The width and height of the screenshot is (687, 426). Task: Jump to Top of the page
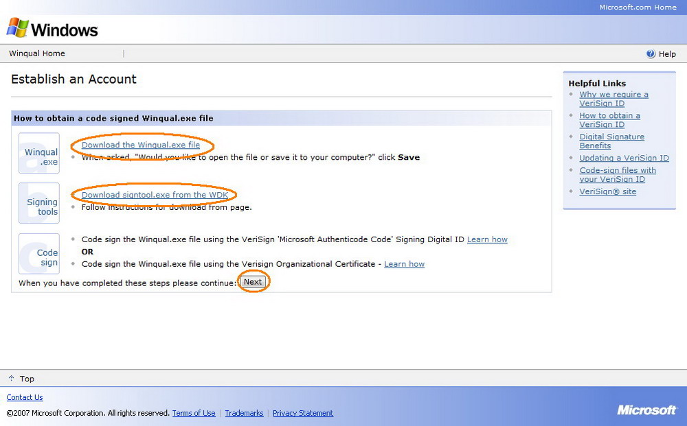pyautogui.click(x=27, y=379)
